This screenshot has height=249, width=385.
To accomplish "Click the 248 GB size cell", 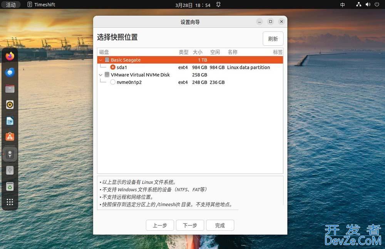I will pyautogui.click(x=199, y=82).
